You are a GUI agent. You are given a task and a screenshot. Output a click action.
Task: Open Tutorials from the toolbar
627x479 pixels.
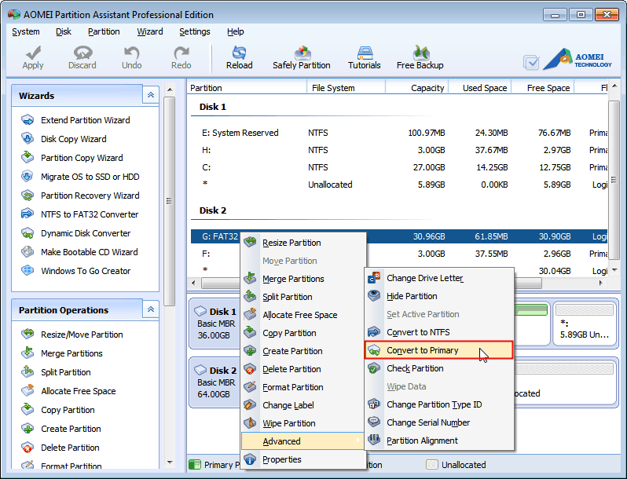pos(365,58)
